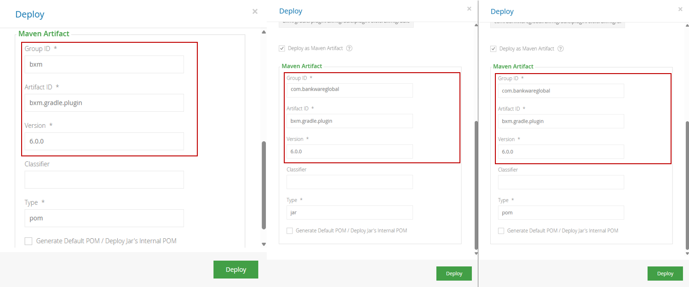This screenshot has width=689, height=287.
Task: Click scroll-down arrow in left dialog scrollbar
Action: click(264, 244)
